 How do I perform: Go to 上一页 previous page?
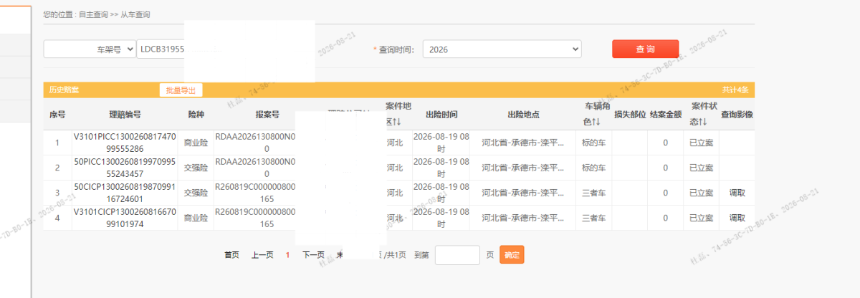pos(262,254)
